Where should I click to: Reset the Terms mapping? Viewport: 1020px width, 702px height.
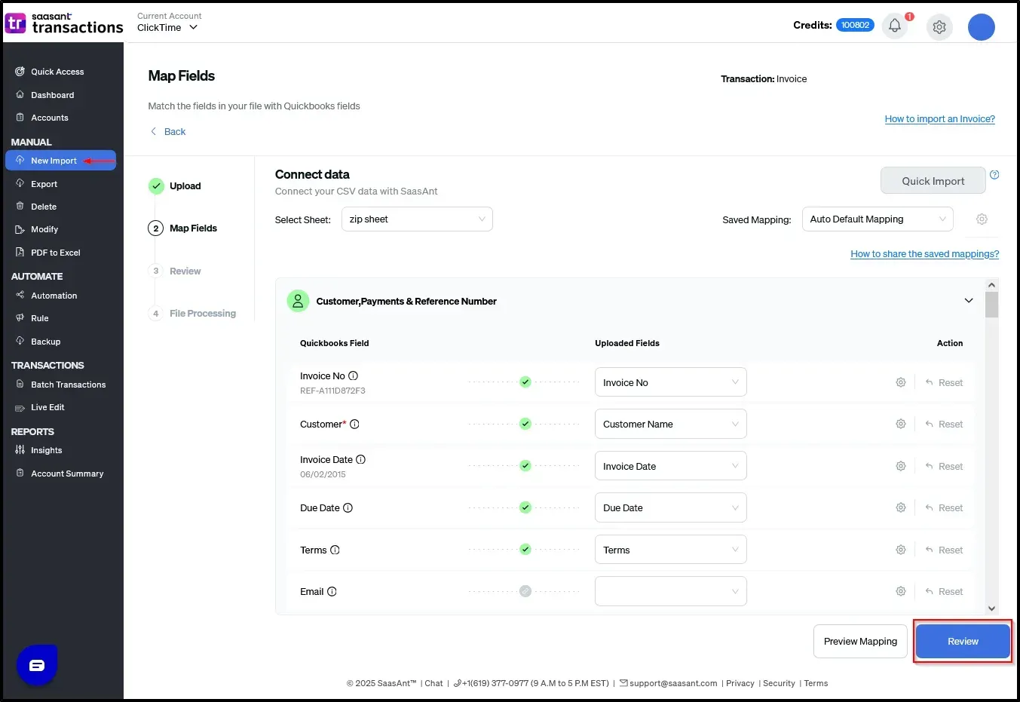point(945,550)
